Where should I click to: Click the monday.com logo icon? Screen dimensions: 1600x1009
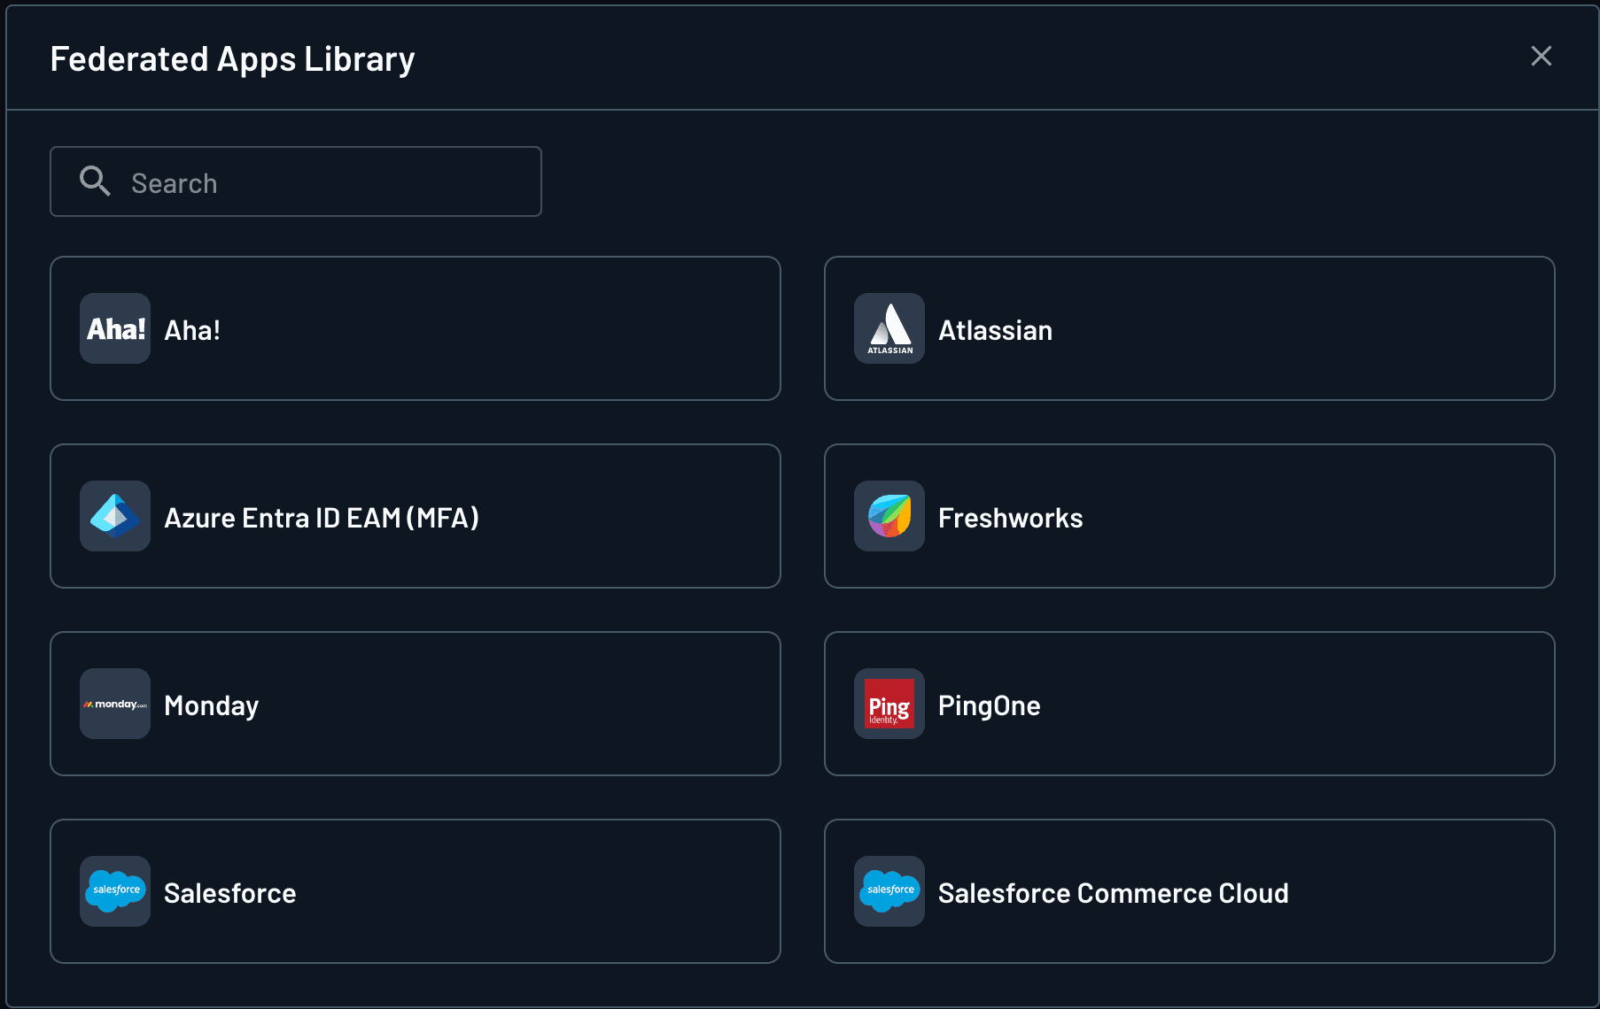114,704
